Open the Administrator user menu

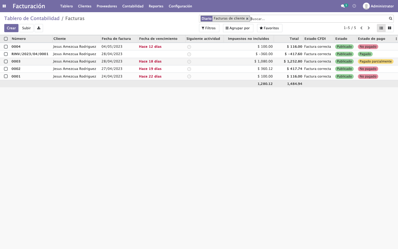(x=378, y=6)
